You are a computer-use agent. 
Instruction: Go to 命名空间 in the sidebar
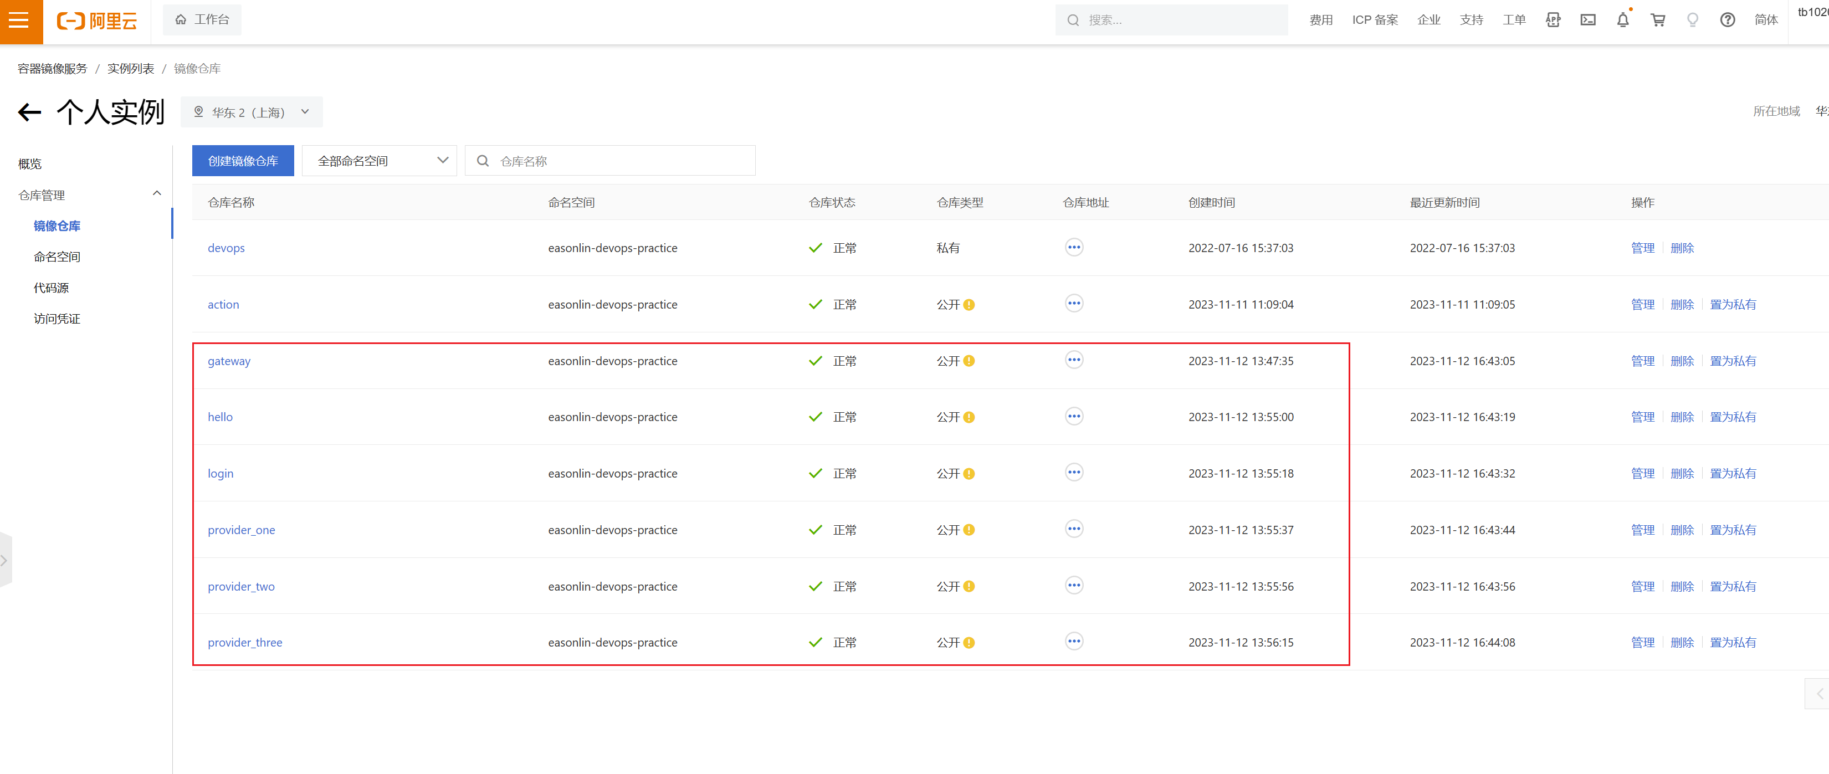pos(57,257)
